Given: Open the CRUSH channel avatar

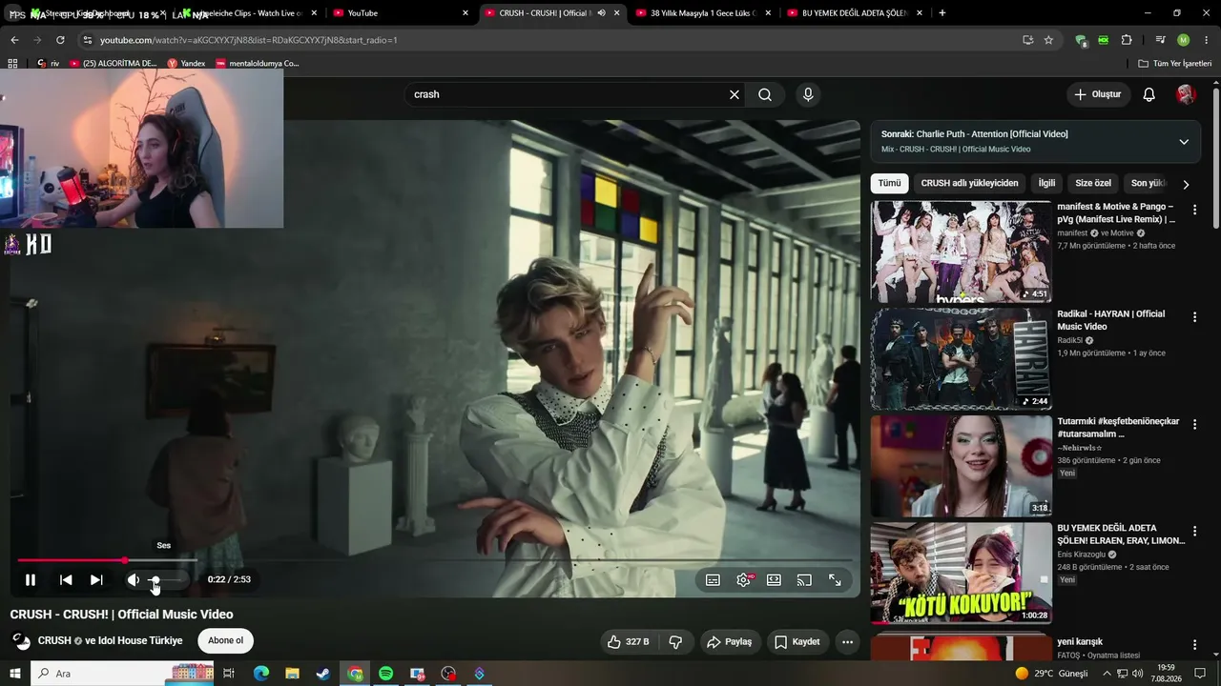Looking at the screenshot, I should 21,641.
